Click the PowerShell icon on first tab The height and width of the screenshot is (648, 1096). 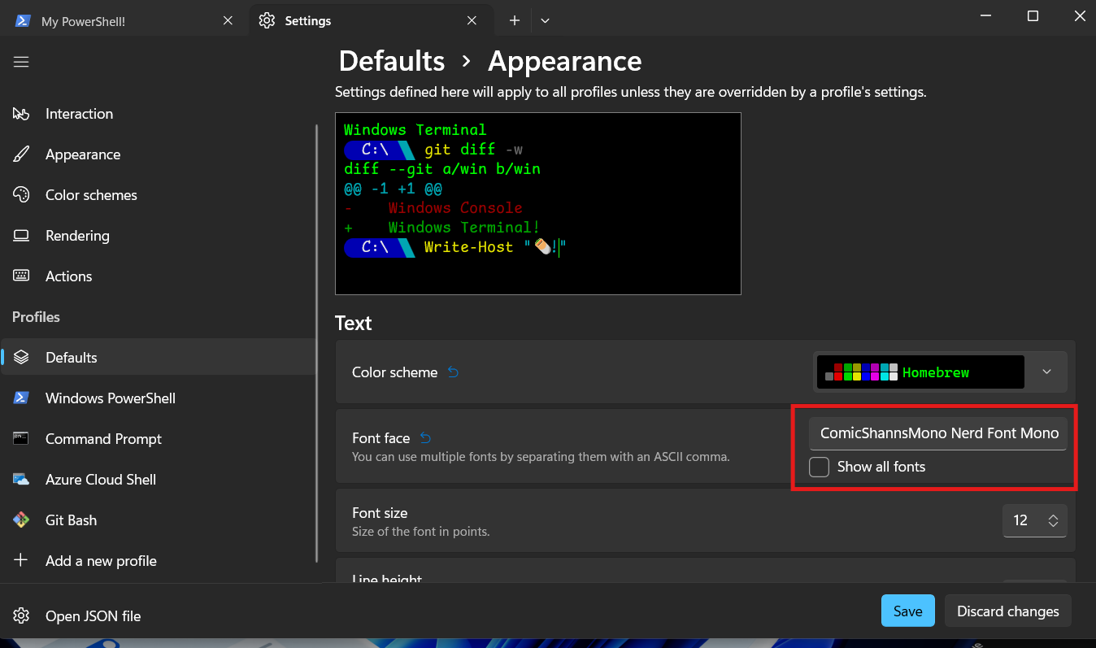22,21
